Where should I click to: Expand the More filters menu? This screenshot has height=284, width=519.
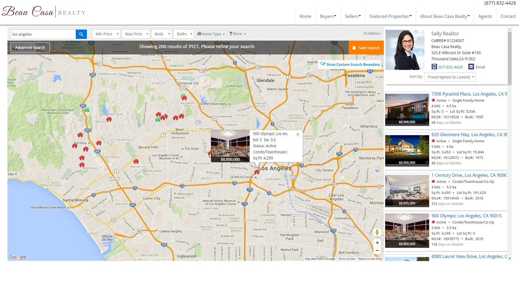point(237,34)
